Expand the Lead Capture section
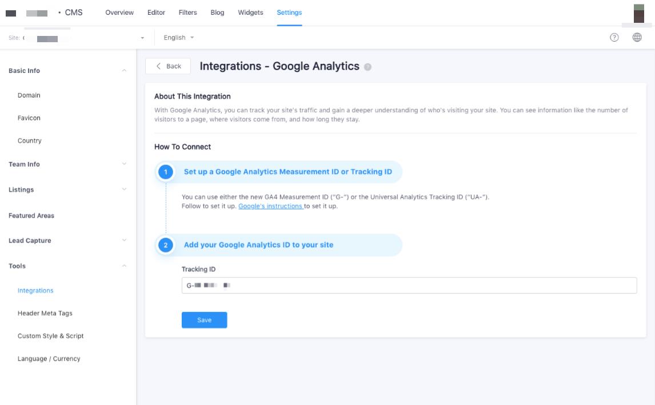The image size is (655, 405). [x=67, y=241]
